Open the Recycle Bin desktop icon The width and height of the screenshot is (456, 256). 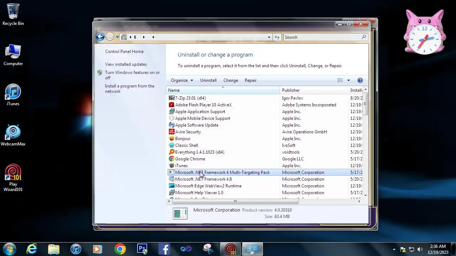pyautogui.click(x=13, y=15)
